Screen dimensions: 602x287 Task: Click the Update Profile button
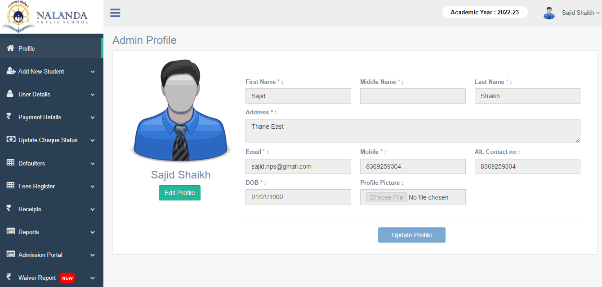pos(411,235)
